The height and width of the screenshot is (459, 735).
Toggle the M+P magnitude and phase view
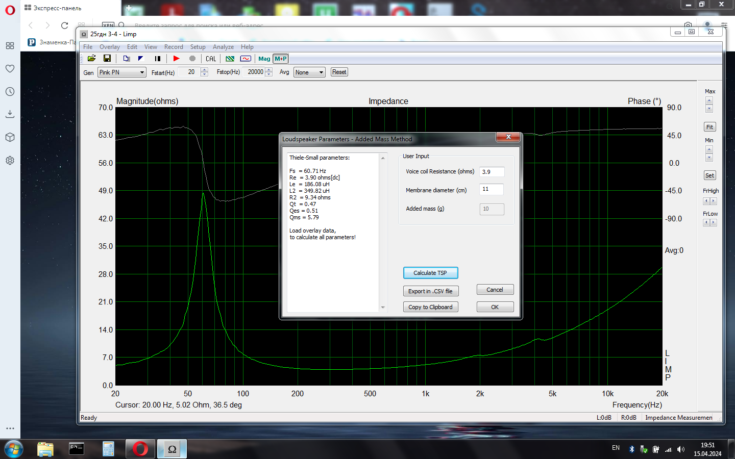click(x=281, y=59)
